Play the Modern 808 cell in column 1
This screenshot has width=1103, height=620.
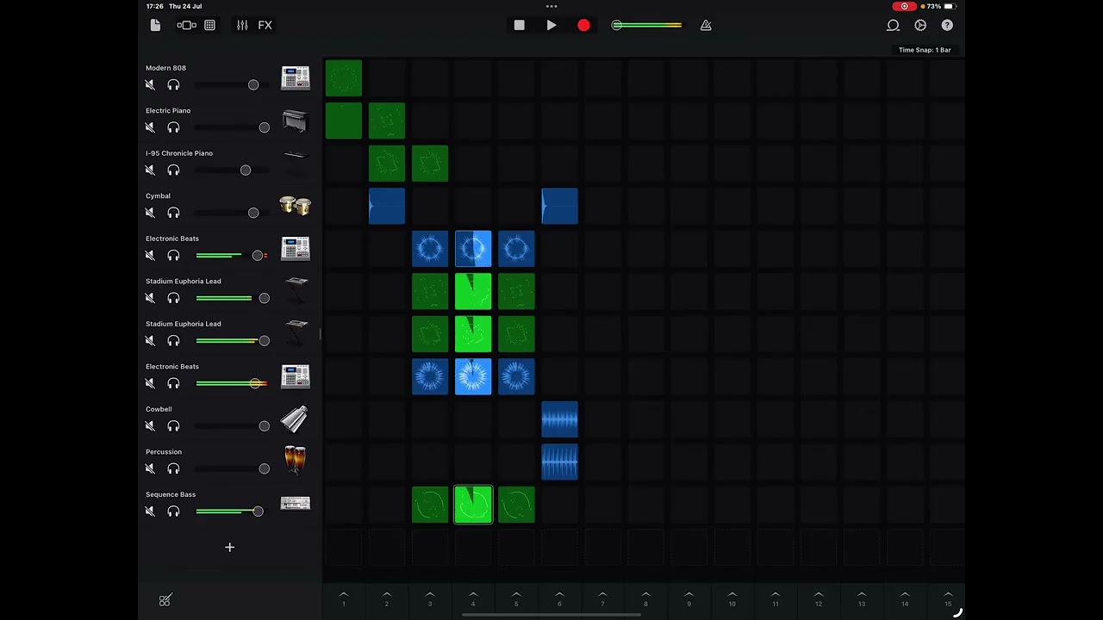[344, 77]
